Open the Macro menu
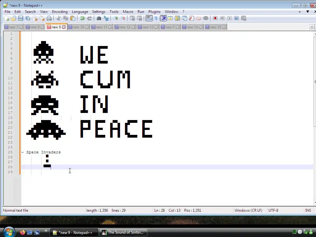 tap(128, 12)
